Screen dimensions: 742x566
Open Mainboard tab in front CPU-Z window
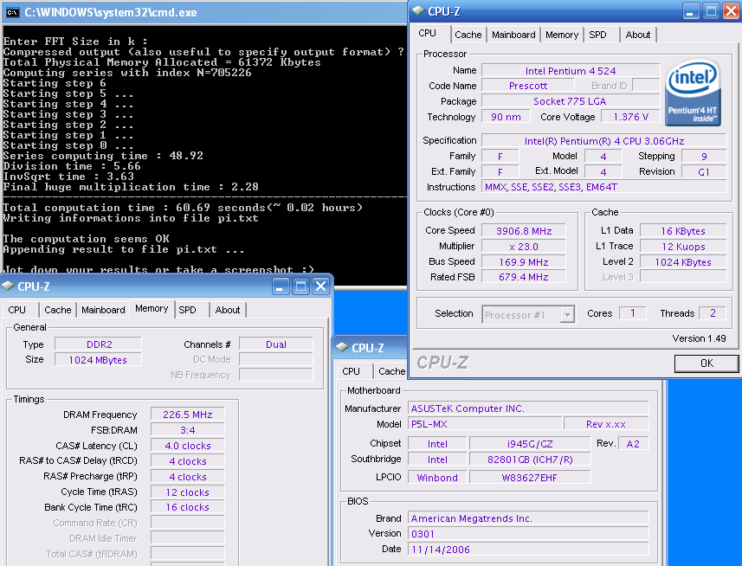pos(513,35)
